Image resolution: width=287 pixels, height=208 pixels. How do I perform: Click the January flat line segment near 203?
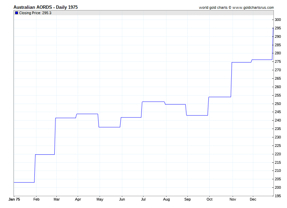pos(24,182)
